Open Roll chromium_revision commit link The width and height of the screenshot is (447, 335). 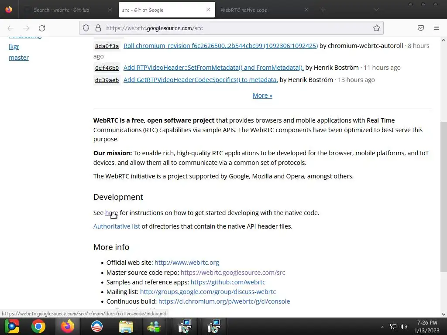click(220, 46)
